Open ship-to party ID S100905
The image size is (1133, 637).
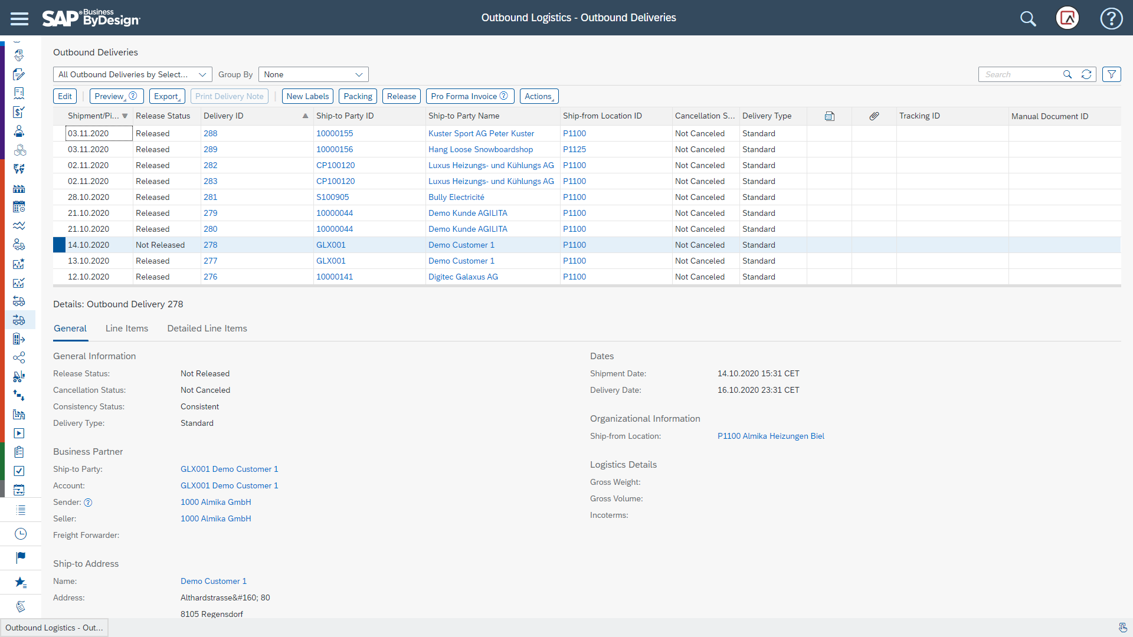point(332,198)
